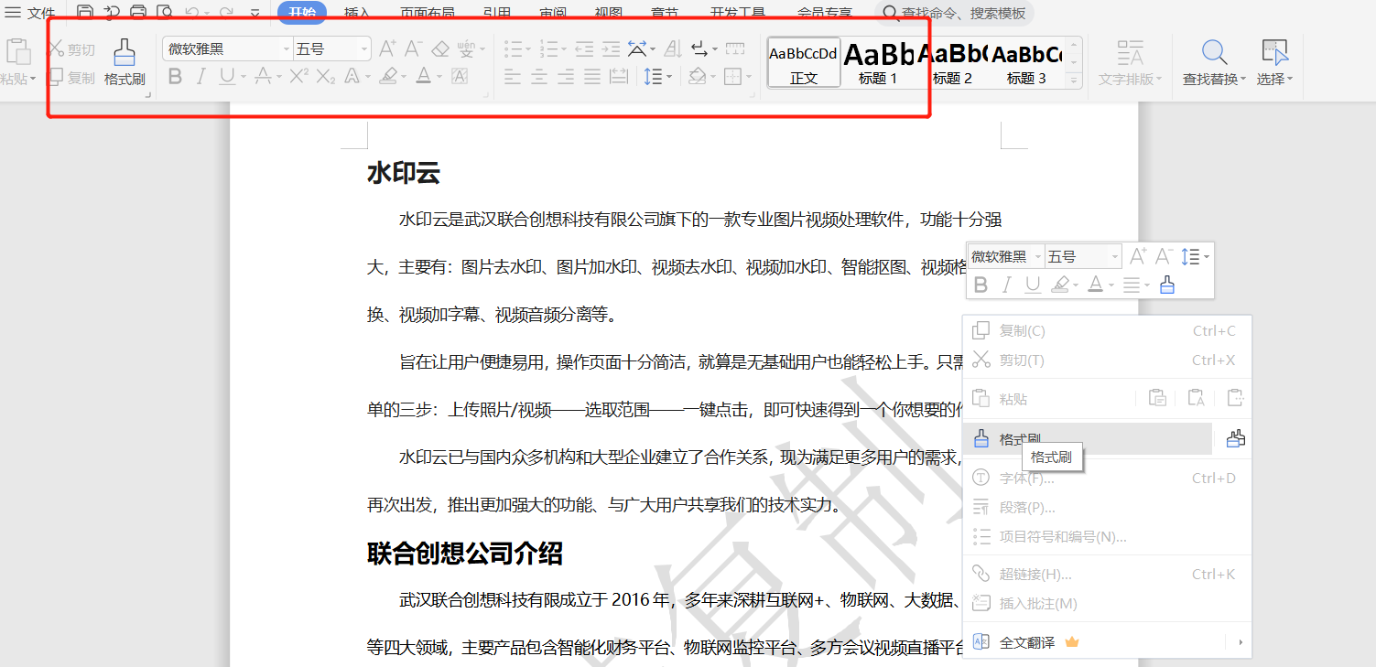The image size is (1376, 667).
Task: Click the 文字排版 button
Action: coord(1131,62)
